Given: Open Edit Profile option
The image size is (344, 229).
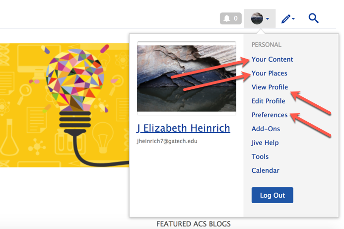Looking at the screenshot, I should (268, 101).
